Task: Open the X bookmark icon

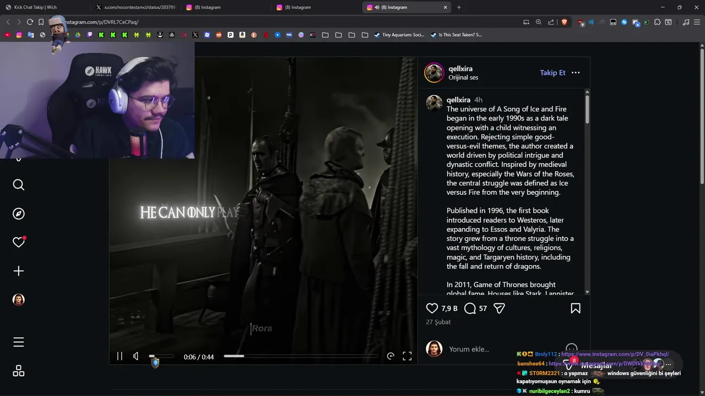Action: pos(195,35)
